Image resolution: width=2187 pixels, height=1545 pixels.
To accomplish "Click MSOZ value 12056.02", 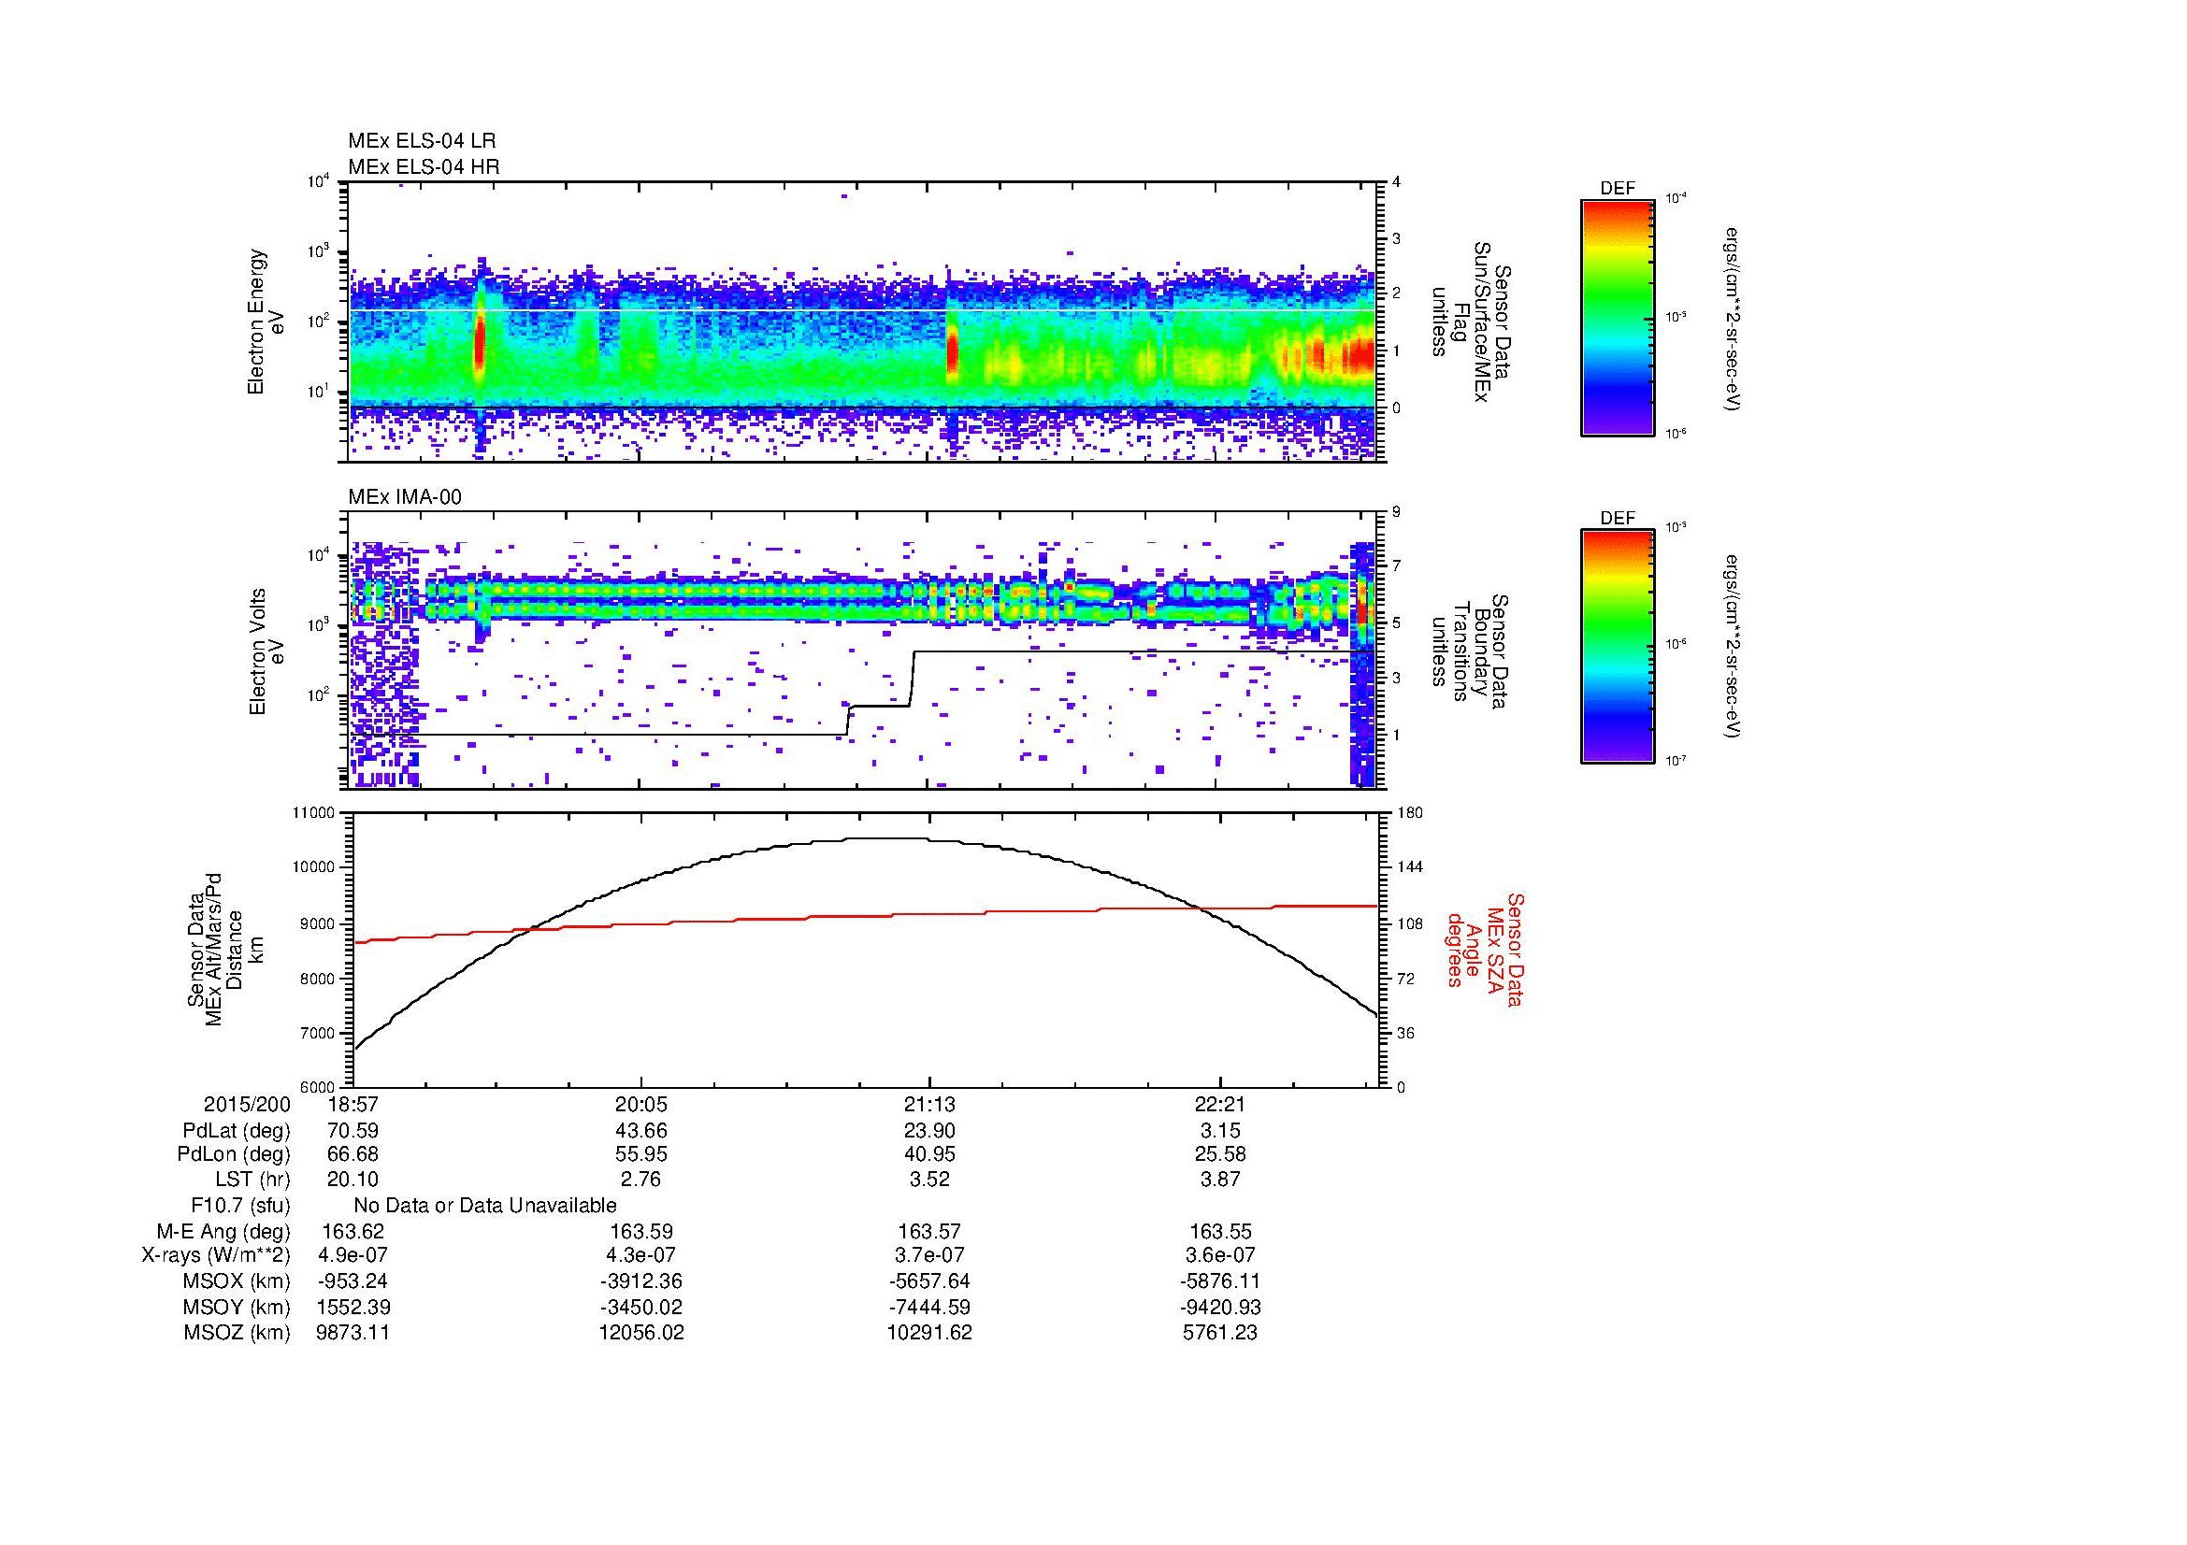I will click(641, 1333).
